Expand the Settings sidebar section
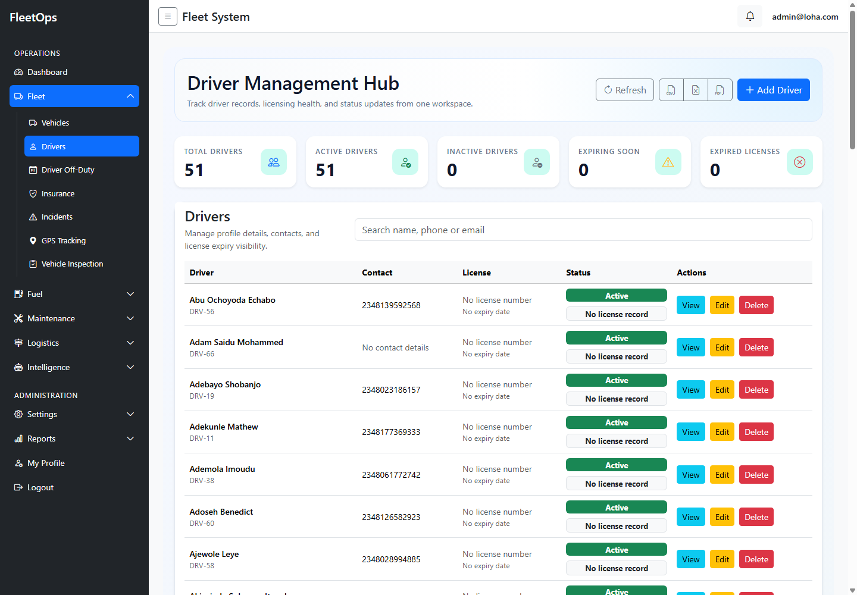857x595 pixels. click(74, 414)
